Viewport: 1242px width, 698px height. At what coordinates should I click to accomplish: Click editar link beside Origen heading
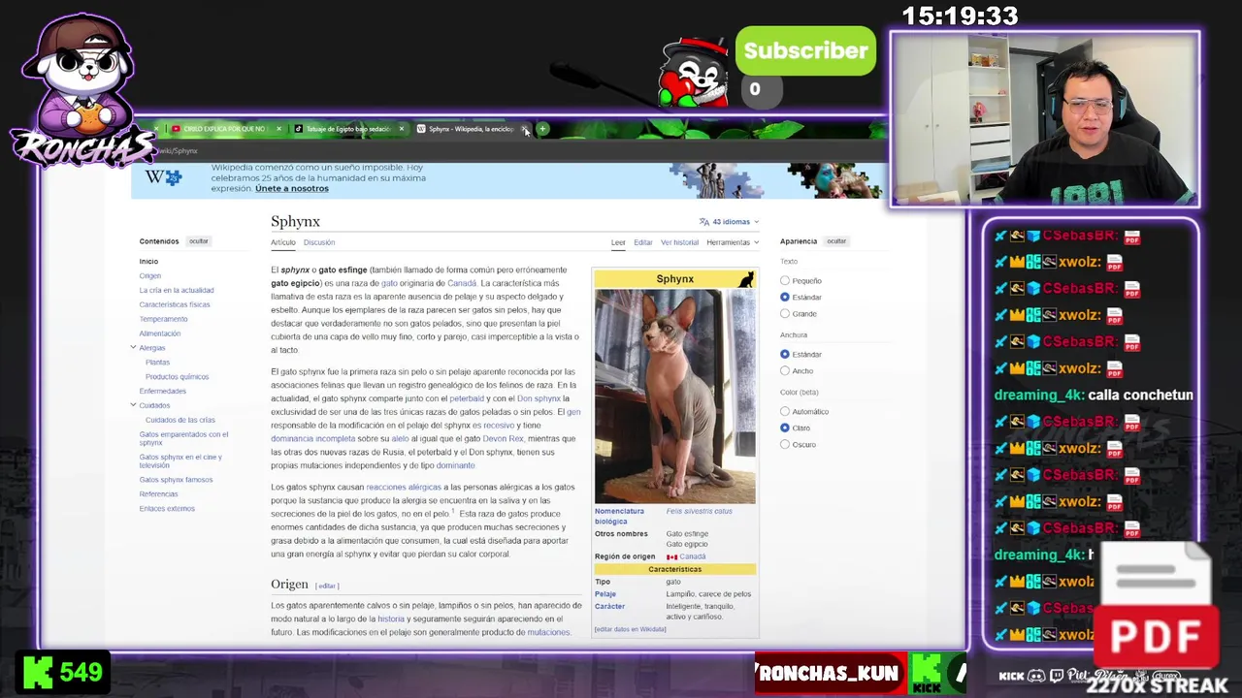tap(327, 586)
